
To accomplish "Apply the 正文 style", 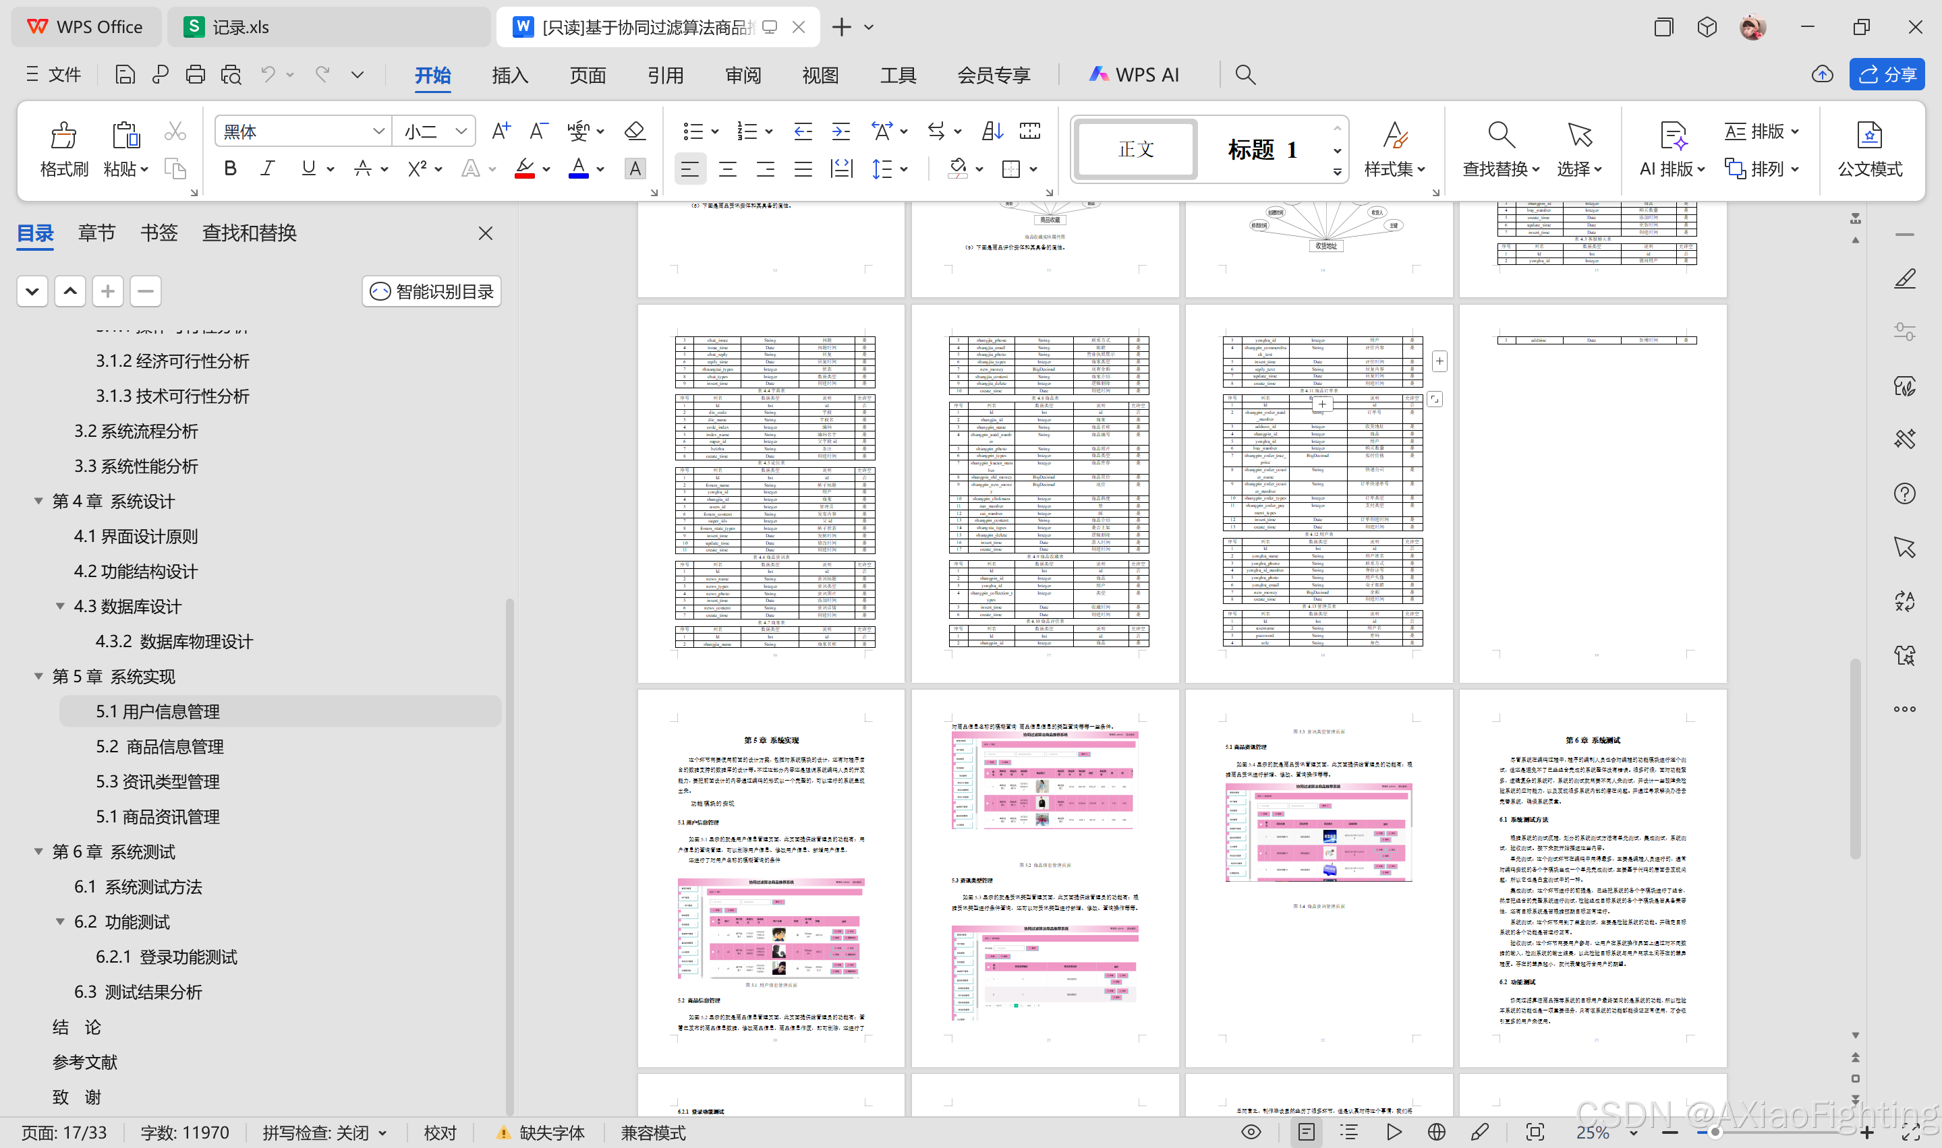I will click(x=1136, y=148).
